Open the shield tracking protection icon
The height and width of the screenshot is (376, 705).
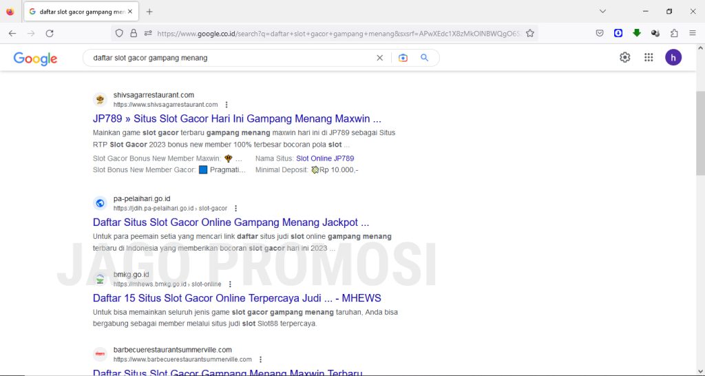pos(119,33)
